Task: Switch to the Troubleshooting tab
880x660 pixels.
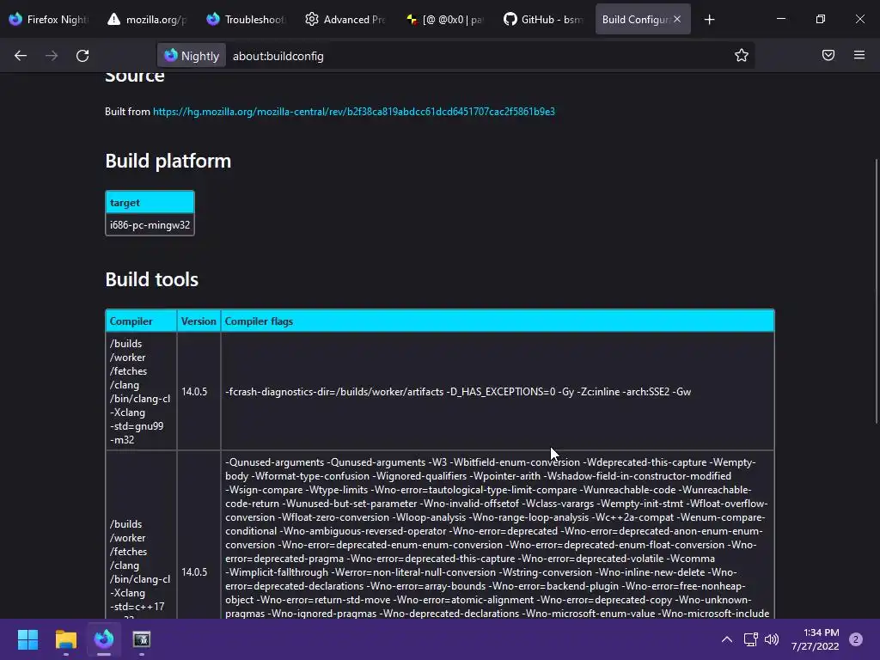Action: pos(246,20)
